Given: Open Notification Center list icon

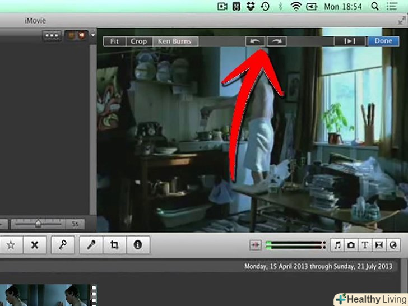Looking at the screenshot, I should [392, 6].
